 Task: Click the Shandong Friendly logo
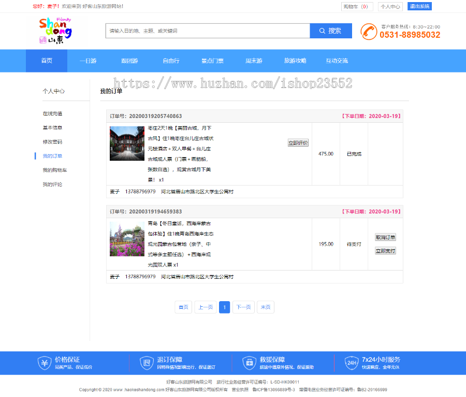[55, 31]
